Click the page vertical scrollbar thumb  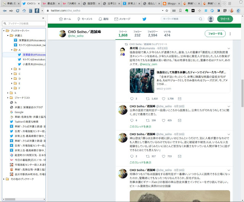(x=242, y=93)
